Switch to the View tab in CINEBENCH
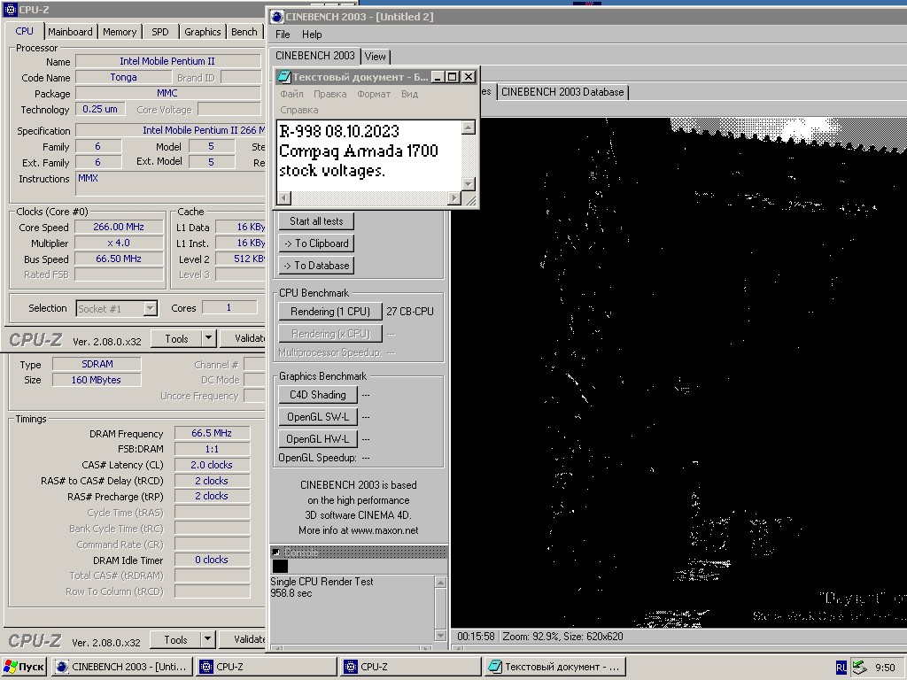Image resolution: width=907 pixels, height=680 pixels. pyautogui.click(x=375, y=57)
